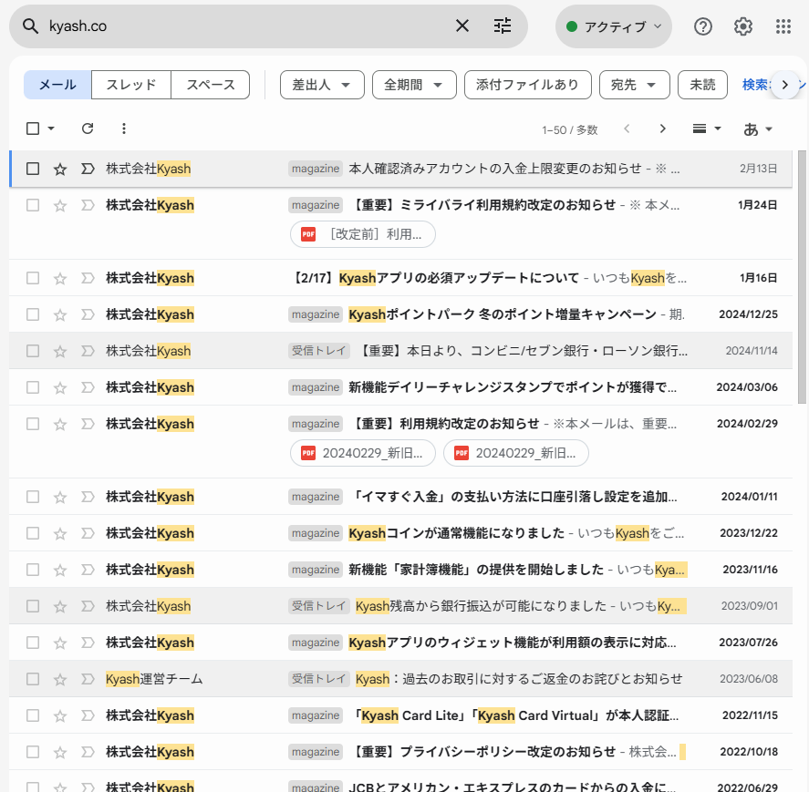The height and width of the screenshot is (792, 809).
Task: Filter by 未読 chip
Action: tap(702, 85)
